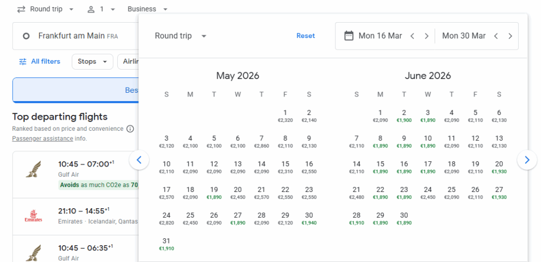Select the 21:10 – 14:55 Emirates flight
541x262 pixels.
[76, 217]
